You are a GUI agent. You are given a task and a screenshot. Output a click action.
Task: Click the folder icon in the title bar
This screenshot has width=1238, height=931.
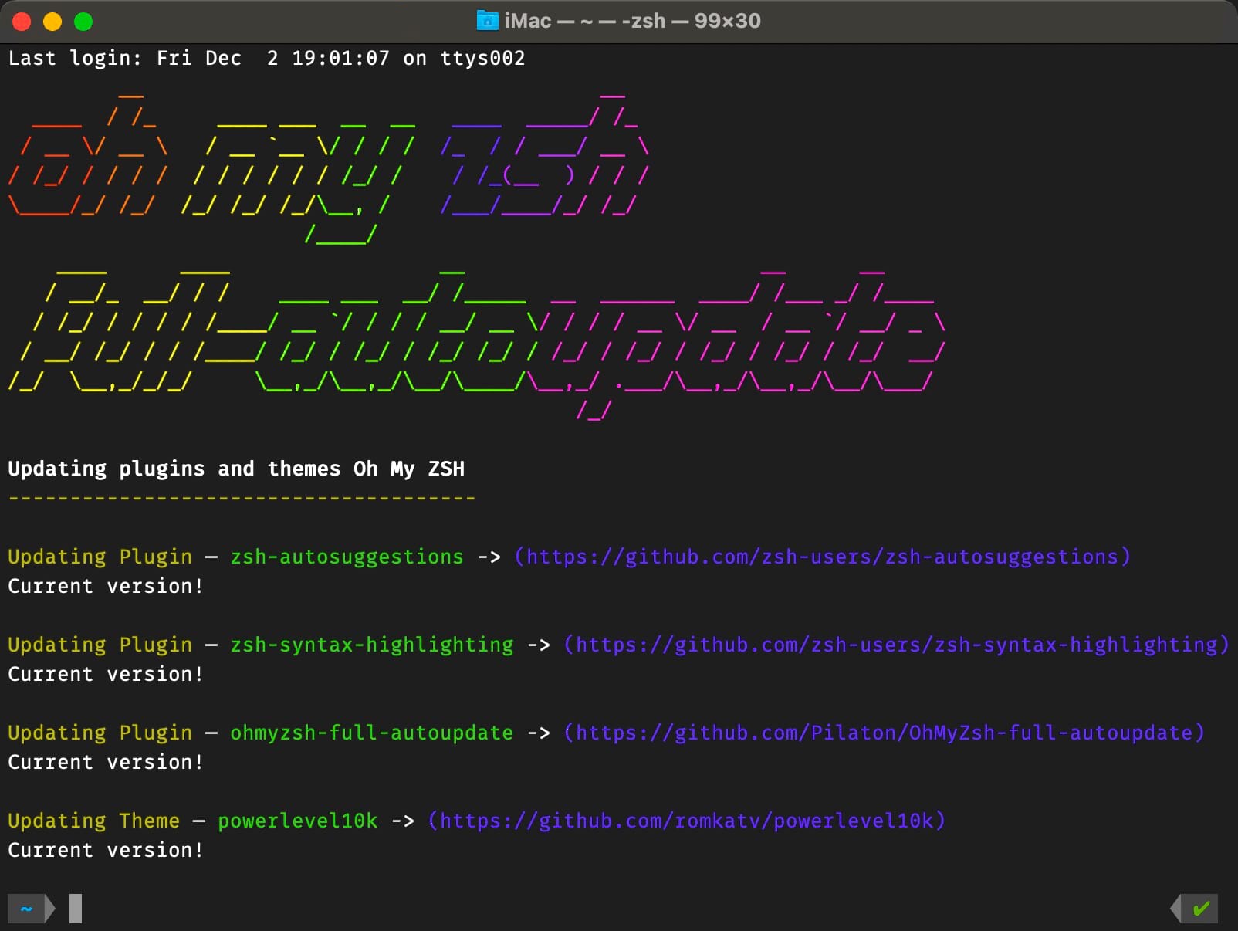487,21
